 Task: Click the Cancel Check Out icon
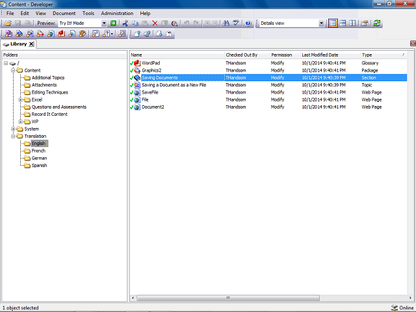(x=169, y=34)
